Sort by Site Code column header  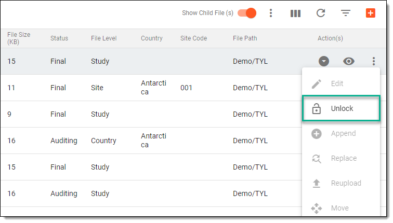click(x=193, y=38)
